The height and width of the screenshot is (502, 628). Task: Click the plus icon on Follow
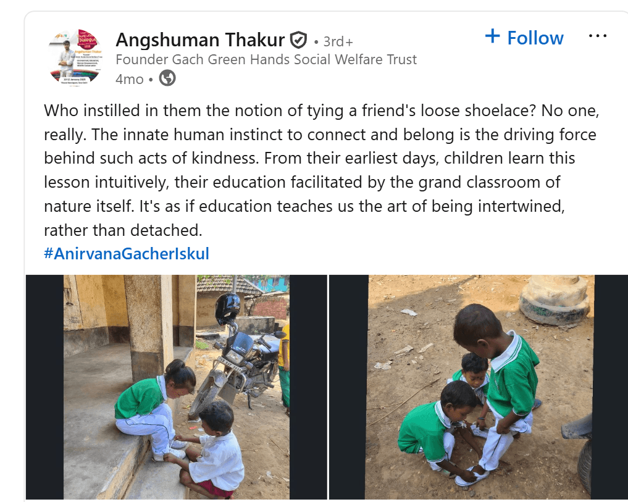(492, 36)
